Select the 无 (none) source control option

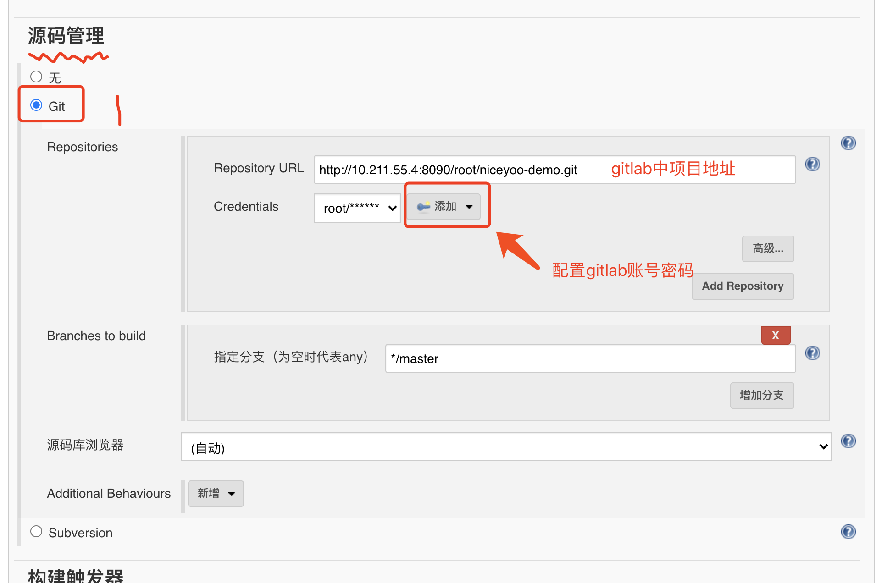[36, 77]
